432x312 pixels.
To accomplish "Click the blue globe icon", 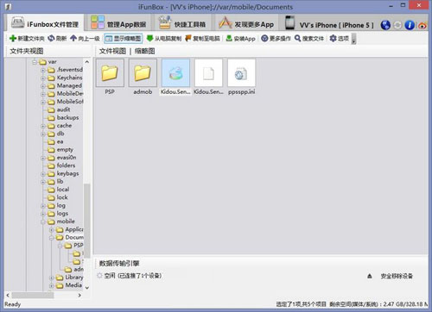I will (385, 25).
